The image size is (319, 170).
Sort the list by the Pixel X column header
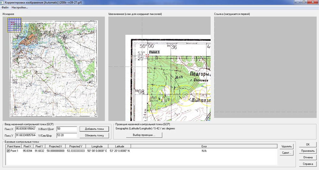pyautogui.click(x=27, y=146)
